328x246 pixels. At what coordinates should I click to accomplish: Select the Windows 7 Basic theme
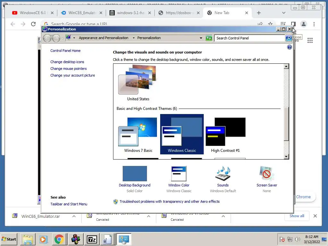(x=138, y=134)
